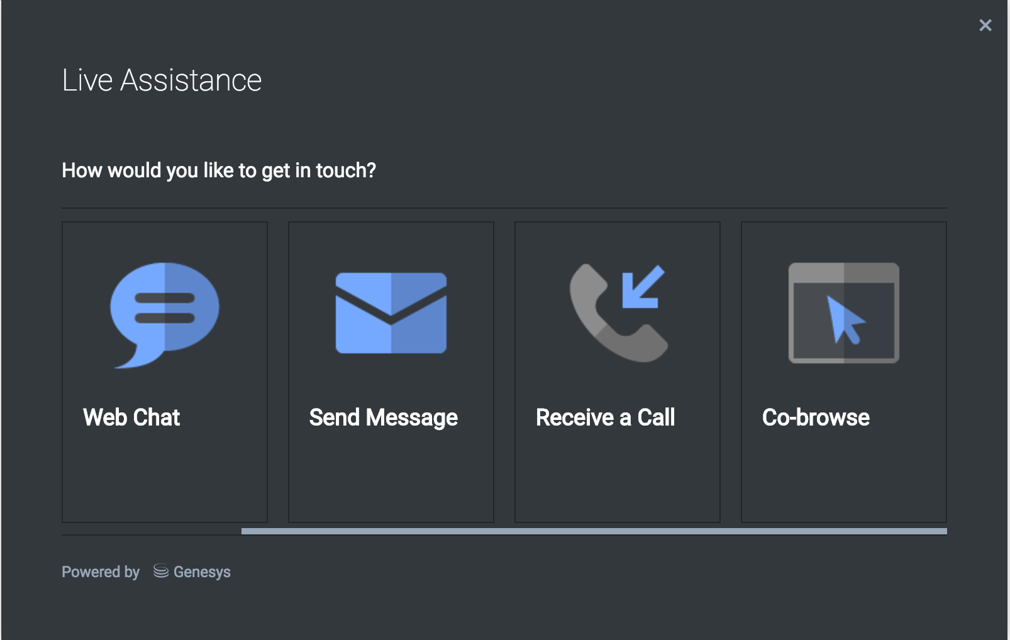
Task: Click the Genesys logo icon in footer
Action: pos(161,571)
